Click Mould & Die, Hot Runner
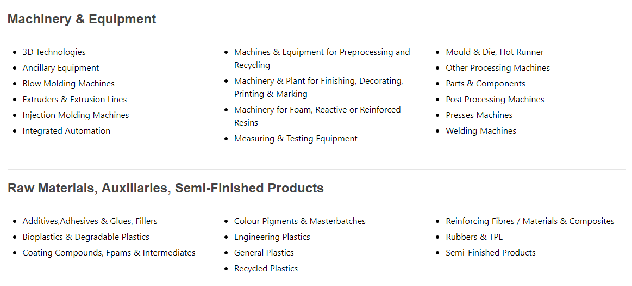Screen dimensions: 632x286 click(x=495, y=52)
